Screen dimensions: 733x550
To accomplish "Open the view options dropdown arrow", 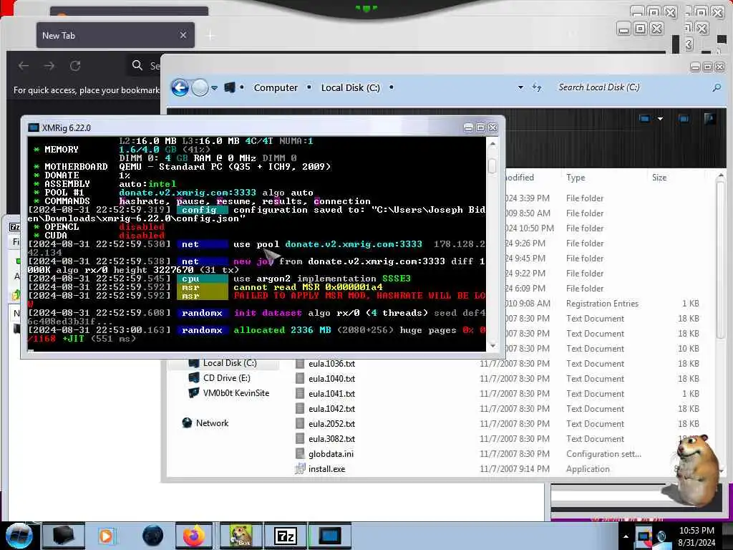I will click(x=660, y=119).
